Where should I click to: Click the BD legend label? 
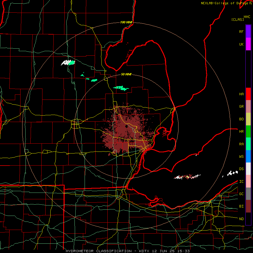[241, 119]
